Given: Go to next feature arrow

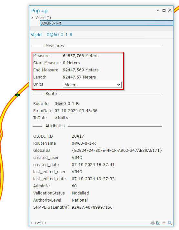Looking at the screenshot, I should point(45,223).
